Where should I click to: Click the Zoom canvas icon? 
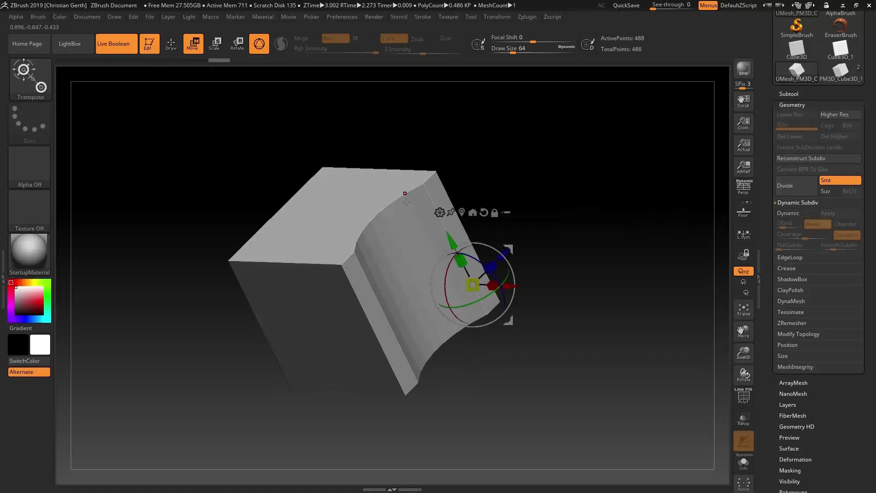pyautogui.click(x=743, y=123)
